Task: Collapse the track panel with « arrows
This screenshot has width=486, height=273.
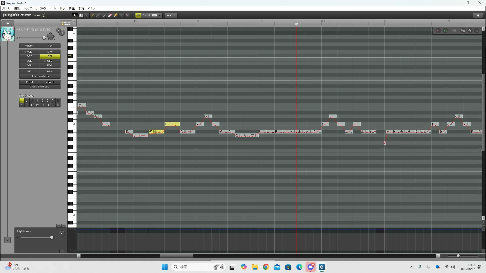Action: coord(75,22)
